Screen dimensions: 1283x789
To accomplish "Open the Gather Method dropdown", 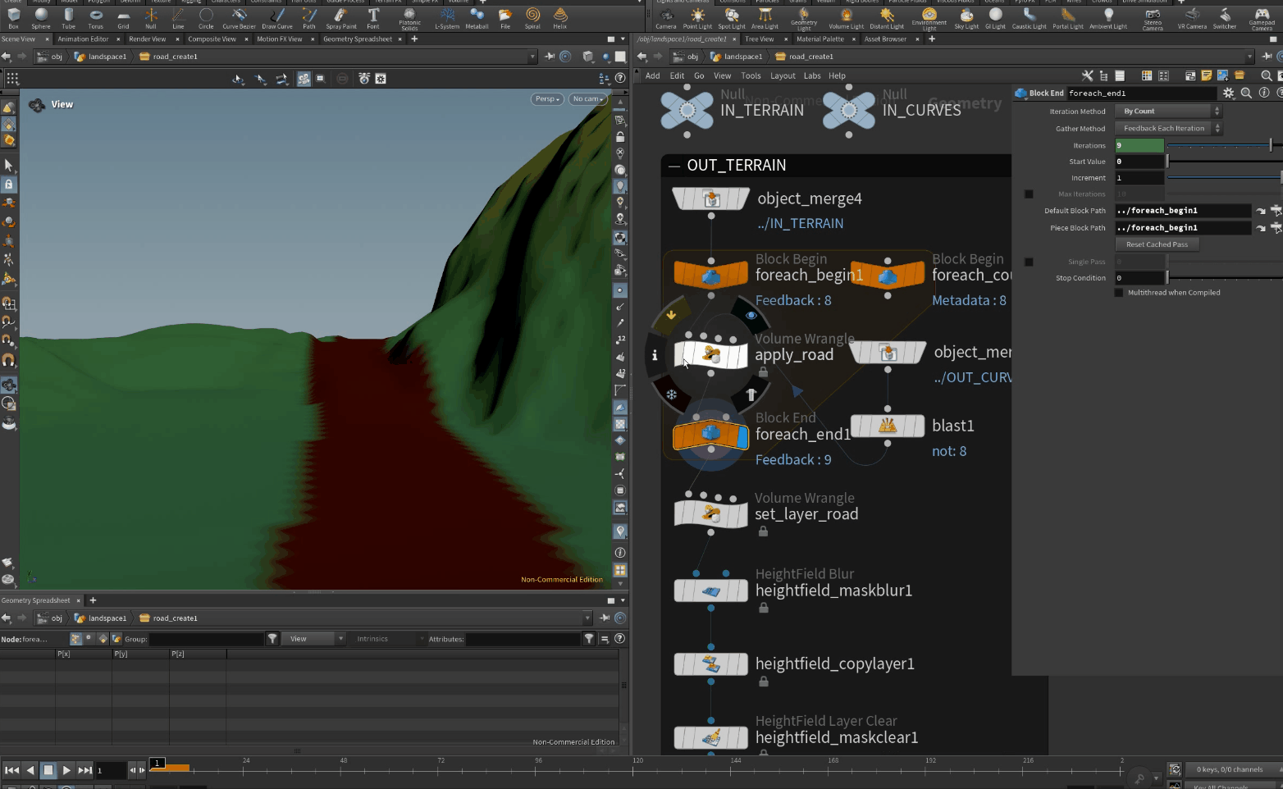I will click(1167, 129).
